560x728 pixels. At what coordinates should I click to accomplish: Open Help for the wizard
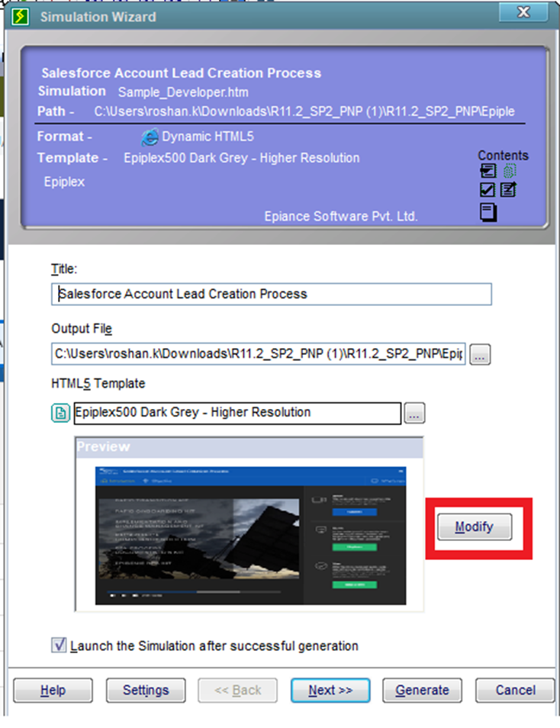53,691
